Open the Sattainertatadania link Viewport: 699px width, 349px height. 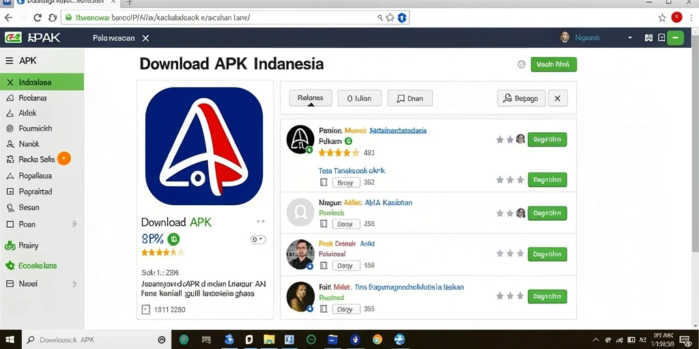coord(398,130)
